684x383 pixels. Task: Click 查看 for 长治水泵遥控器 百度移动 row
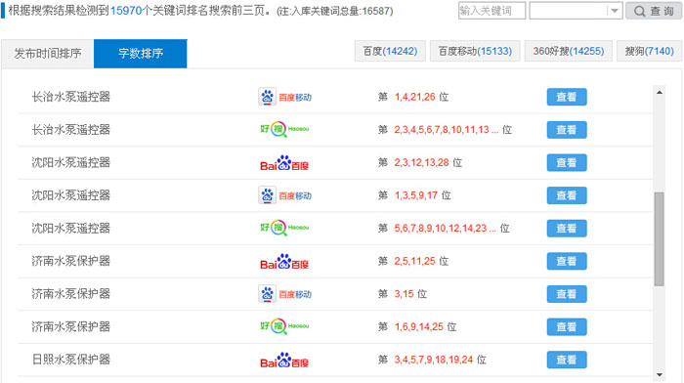[x=567, y=97]
